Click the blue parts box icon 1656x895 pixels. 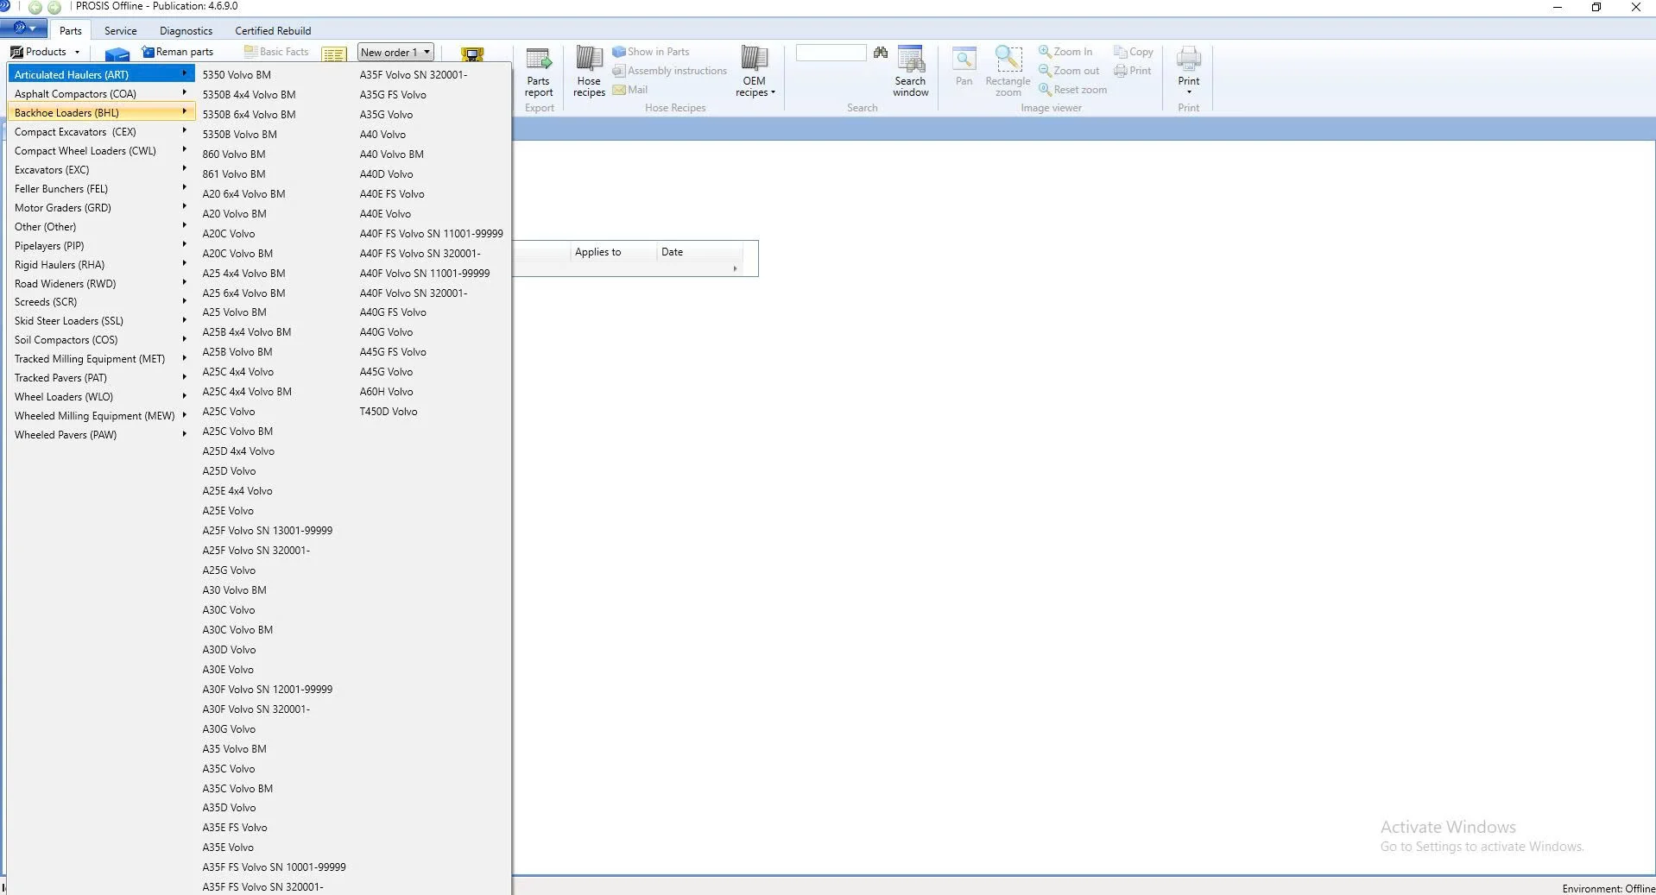click(117, 54)
